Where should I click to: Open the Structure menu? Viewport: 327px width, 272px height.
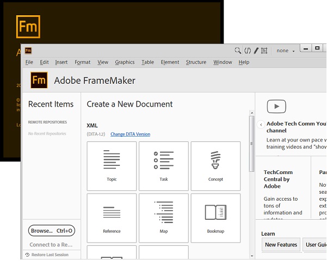tap(196, 62)
